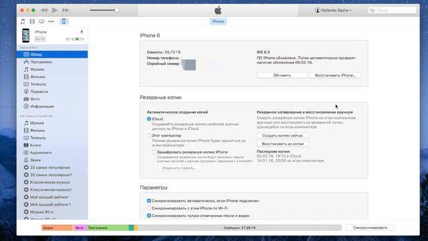428x241 pixels.
Task: Click Восстановить из копии button
Action: pos(282,144)
